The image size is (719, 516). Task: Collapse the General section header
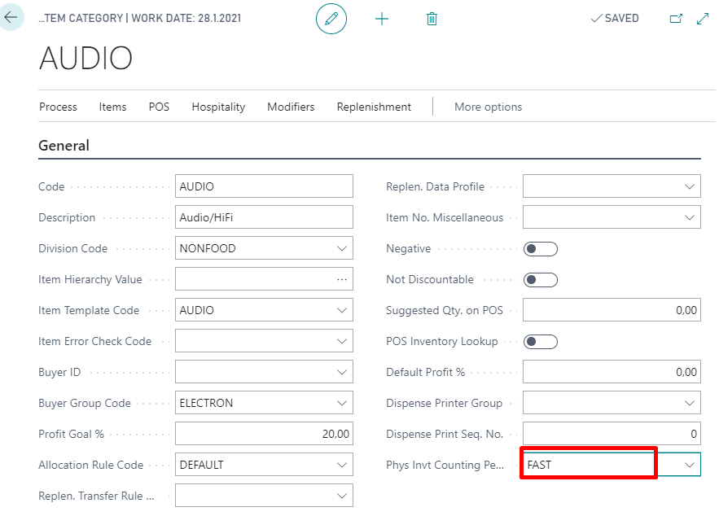(x=64, y=146)
